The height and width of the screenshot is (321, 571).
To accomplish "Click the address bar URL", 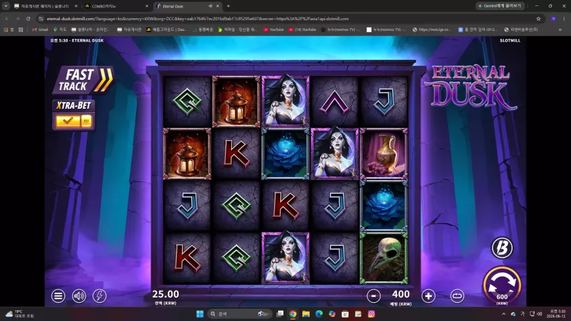I will 197,19.
